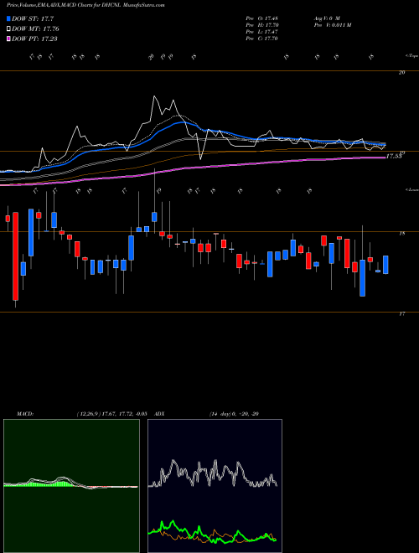Click the 'DOW ST: 17.7' label

(x=33, y=18)
